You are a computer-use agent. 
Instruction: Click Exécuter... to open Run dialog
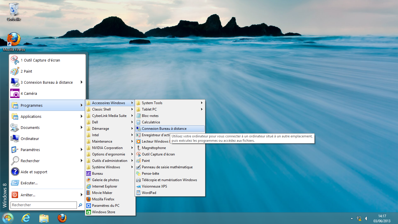29,183
